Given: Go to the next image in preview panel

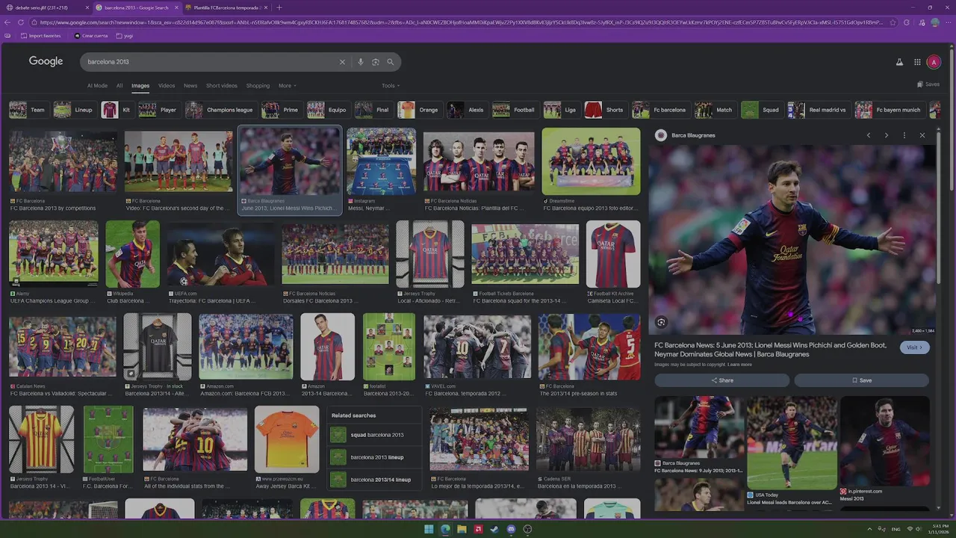Looking at the screenshot, I should pos(887,135).
